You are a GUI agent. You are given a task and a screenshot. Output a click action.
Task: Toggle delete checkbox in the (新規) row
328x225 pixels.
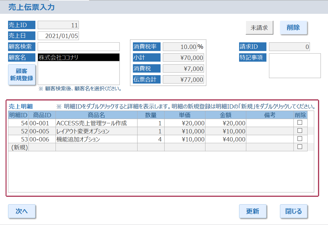300,147
